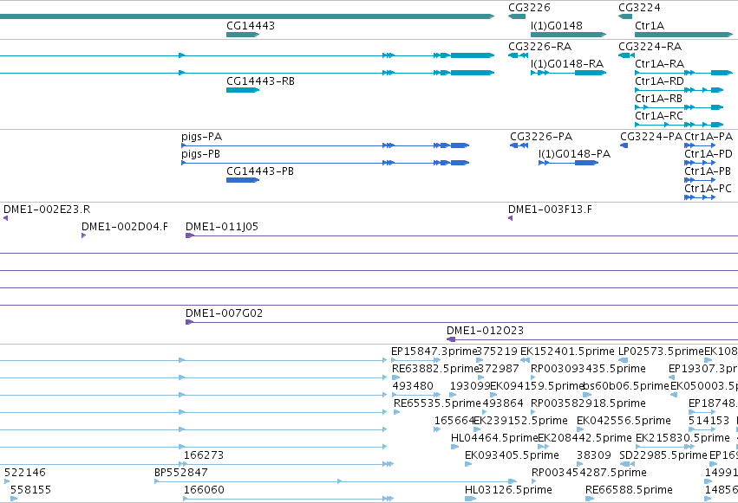Screen dimensions: 738x503
Task: Click the EK094159.5prime EST label
Action: 537,386
